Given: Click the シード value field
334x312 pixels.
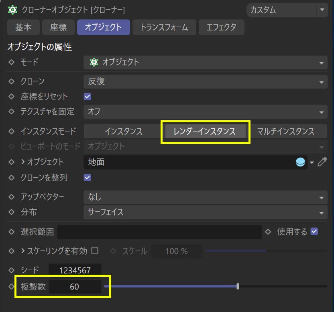Looking at the screenshot, I should [75, 270].
